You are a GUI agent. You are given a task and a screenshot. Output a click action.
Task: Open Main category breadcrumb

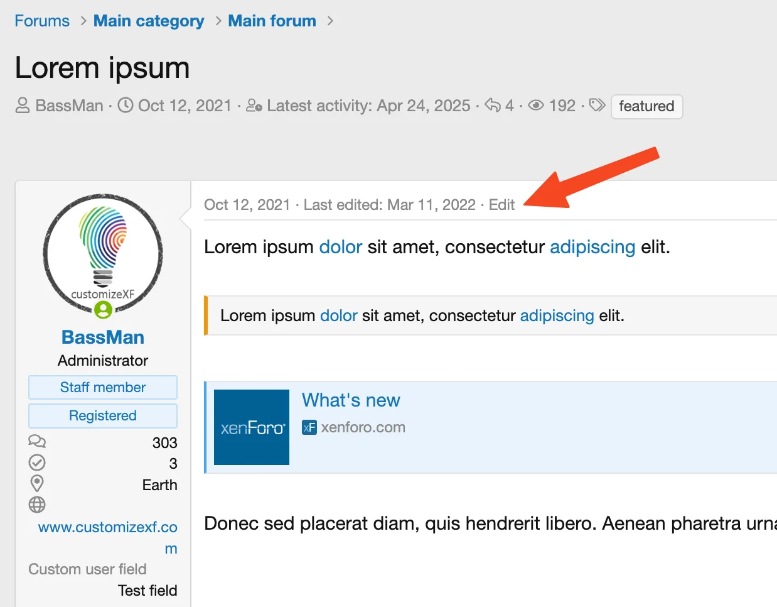tap(149, 21)
